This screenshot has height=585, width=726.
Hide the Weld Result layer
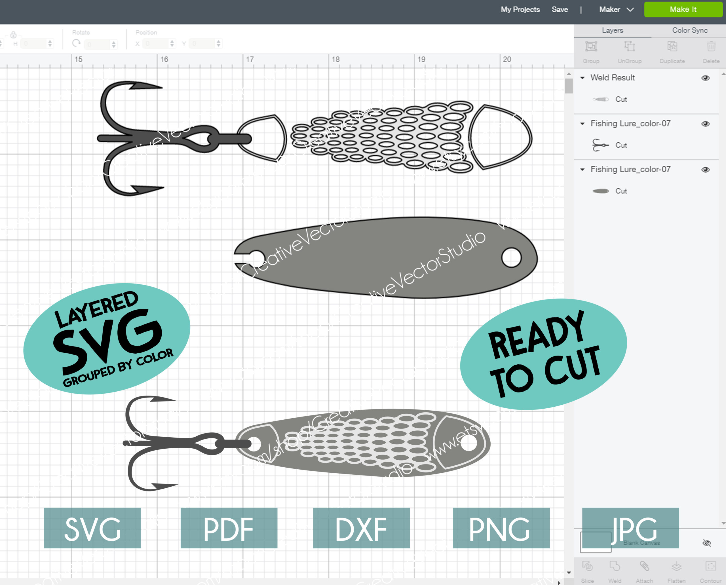coord(706,78)
